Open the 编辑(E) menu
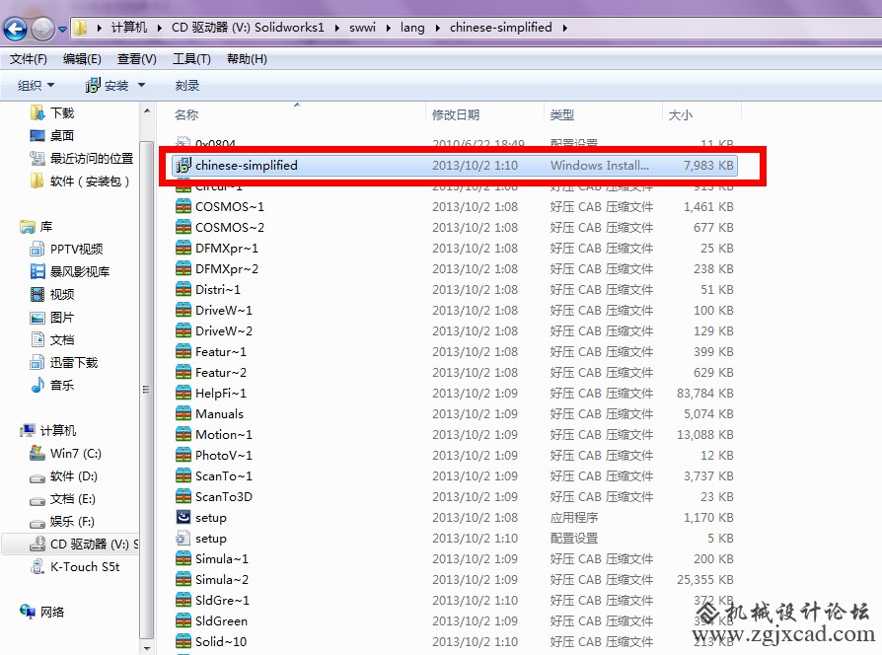The width and height of the screenshot is (882, 655). [x=82, y=59]
